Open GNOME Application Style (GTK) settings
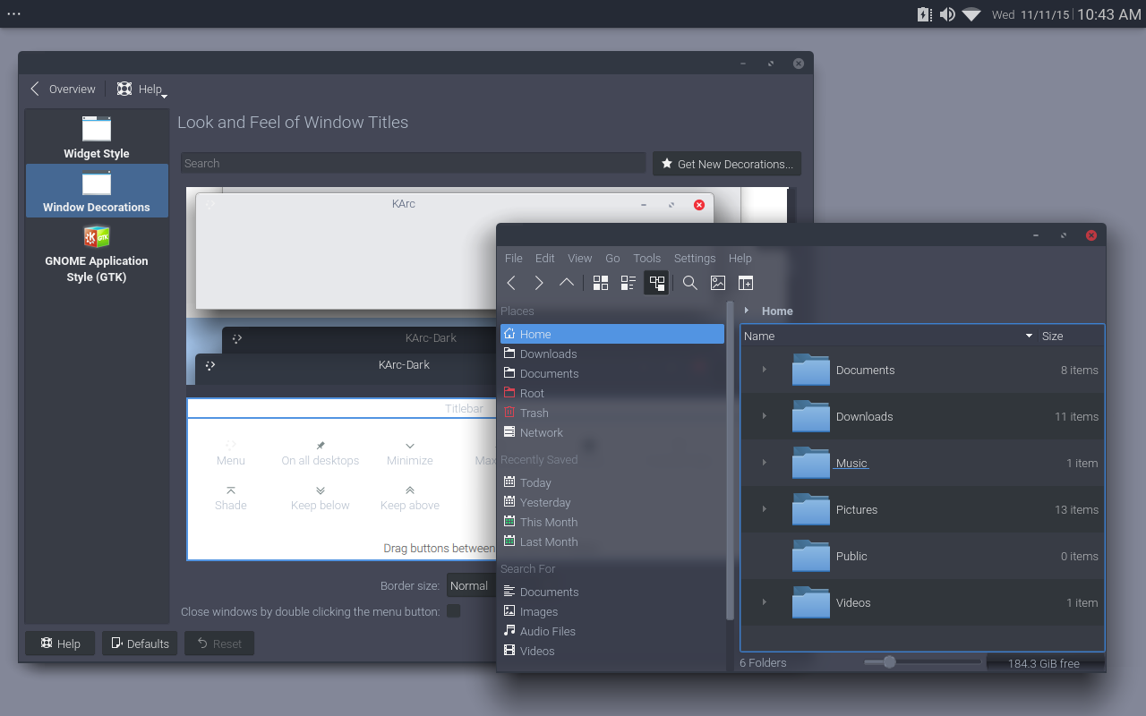1146x716 pixels. point(97,252)
